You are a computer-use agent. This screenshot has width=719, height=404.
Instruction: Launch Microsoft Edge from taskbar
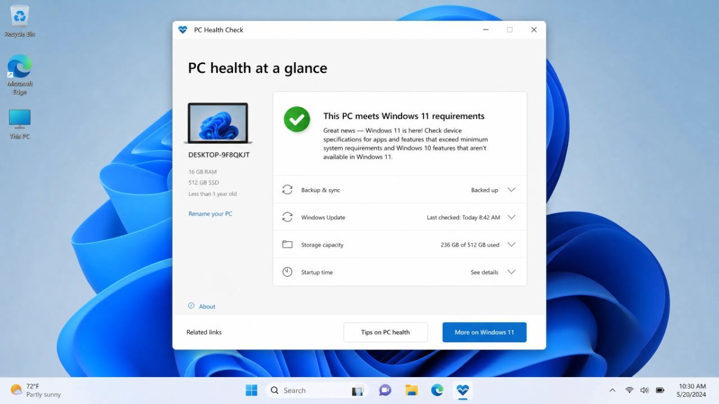click(x=437, y=390)
